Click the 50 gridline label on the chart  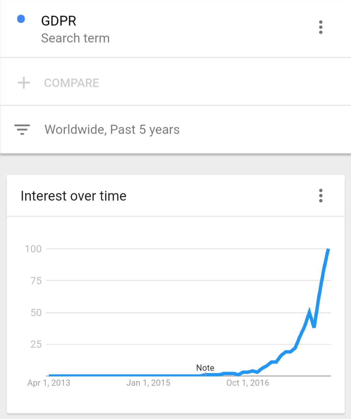pyautogui.click(x=36, y=313)
